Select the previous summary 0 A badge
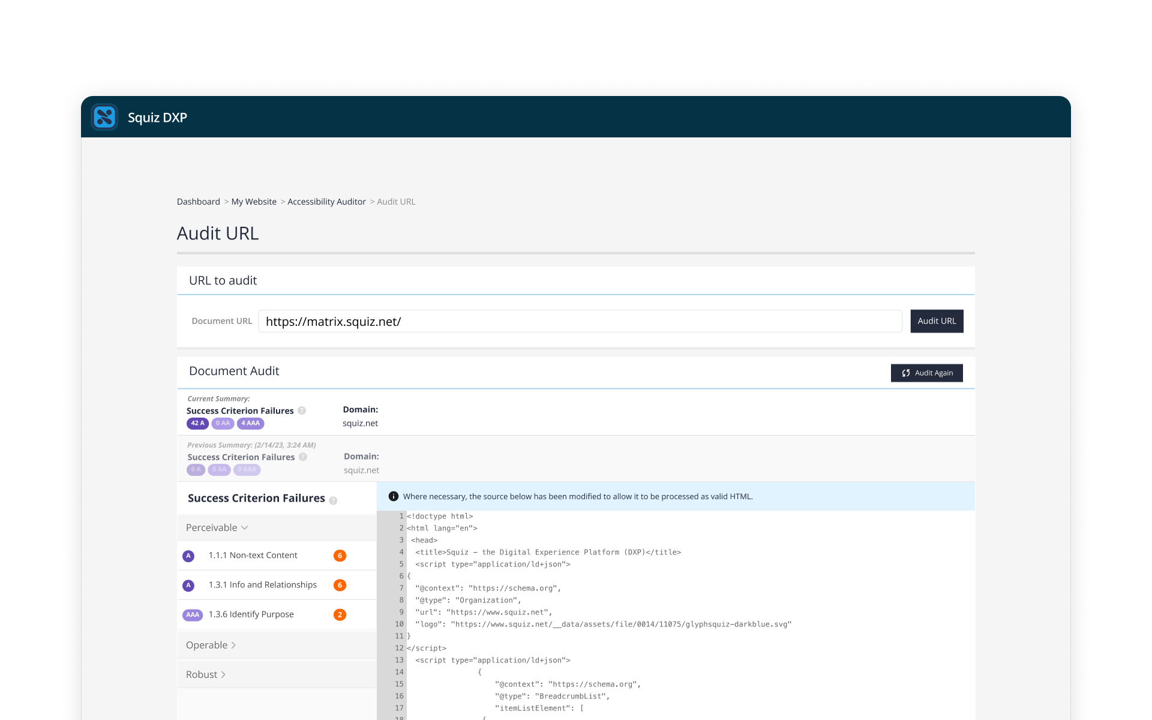The height and width of the screenshot is (720, 1152). pyautogui.click(x=196, y=470)
